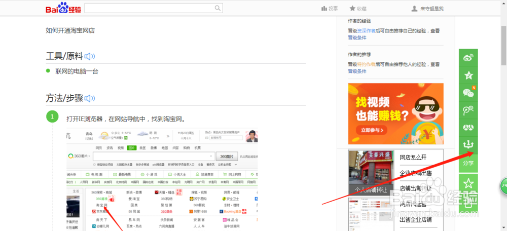Viewport: 507px width, 231px height.
Task: Open the small table screenshot ad thumbnail
Action: (371, 214)
